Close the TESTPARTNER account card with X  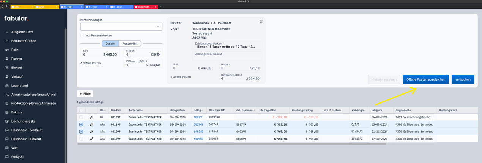click(x=261, y=22)
